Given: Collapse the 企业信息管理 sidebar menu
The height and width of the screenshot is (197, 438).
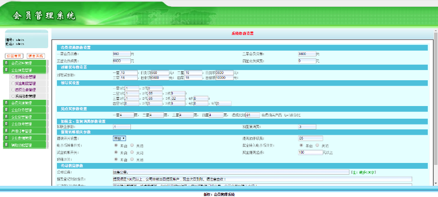Looking at the screenshot, I should click(25, 70).
